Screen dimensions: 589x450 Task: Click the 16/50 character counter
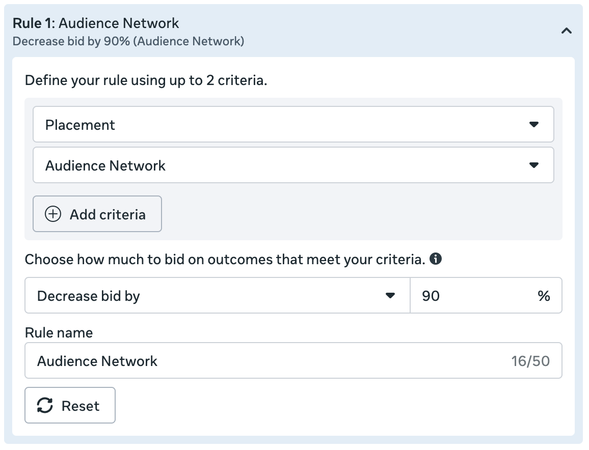530,361
